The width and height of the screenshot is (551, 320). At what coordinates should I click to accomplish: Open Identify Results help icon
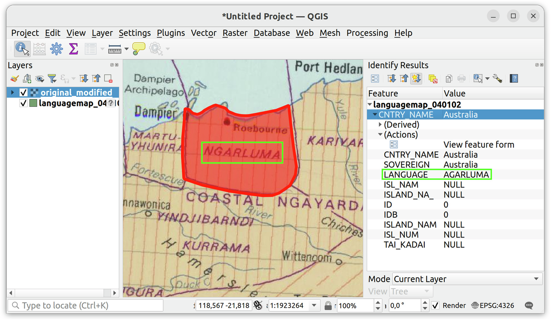coord(514,79)
